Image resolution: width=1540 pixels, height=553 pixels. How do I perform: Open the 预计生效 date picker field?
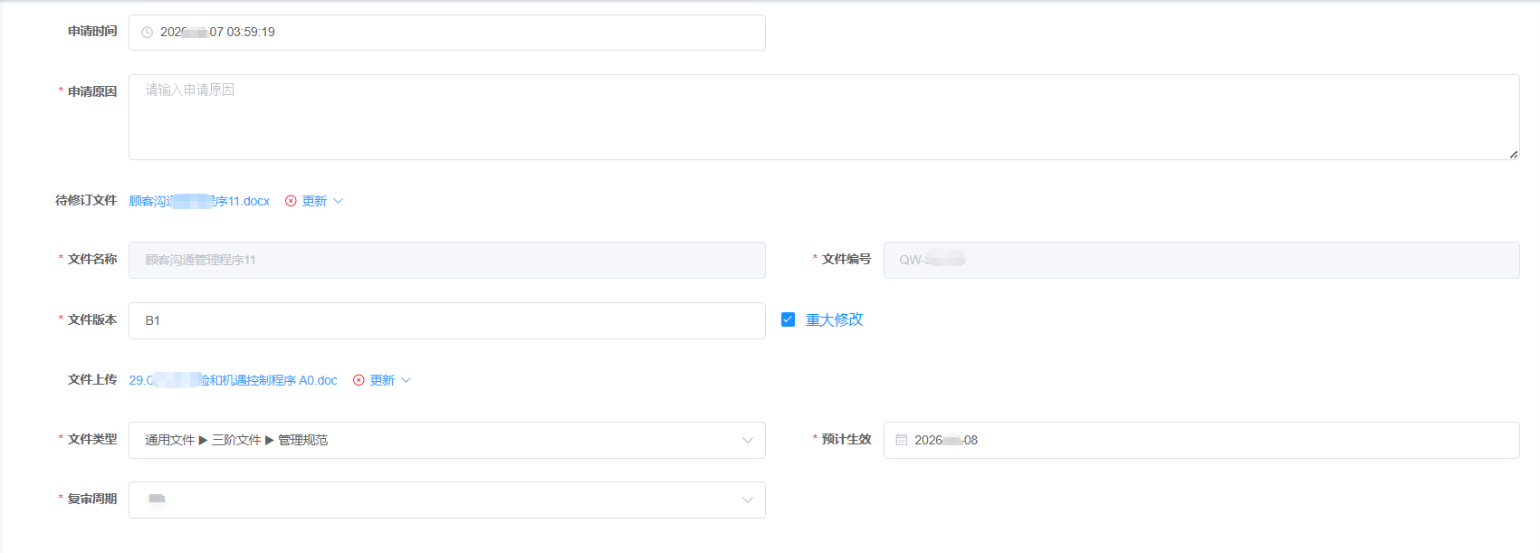coord(1201,440)
